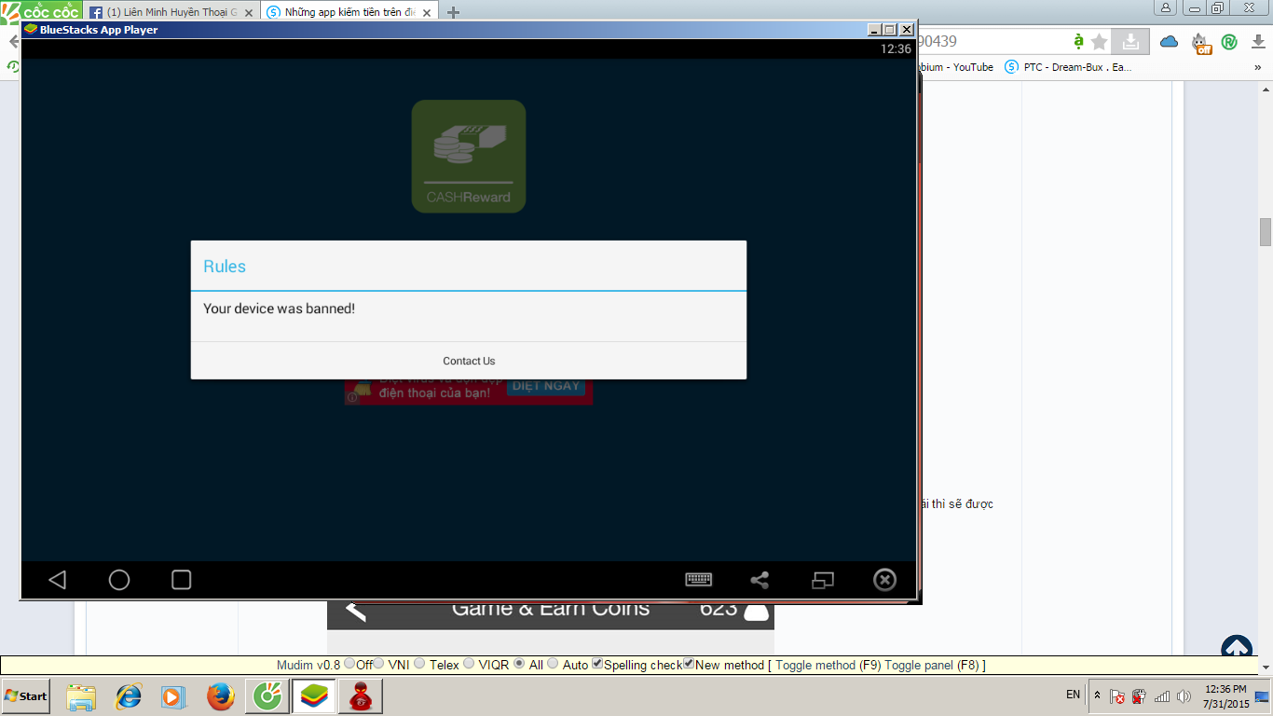Open the blue cloud extension icon

click(1170, 41)
